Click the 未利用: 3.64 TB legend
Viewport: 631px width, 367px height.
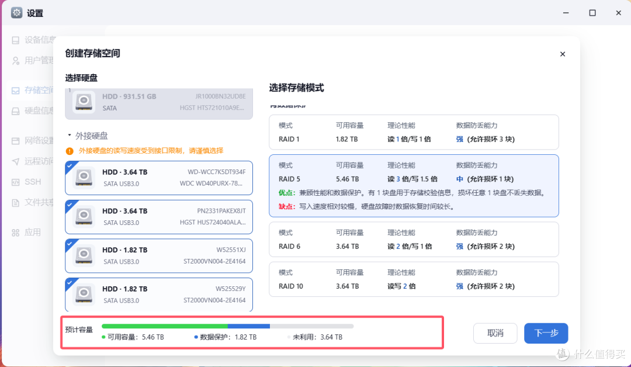click(x=315, y=337)
